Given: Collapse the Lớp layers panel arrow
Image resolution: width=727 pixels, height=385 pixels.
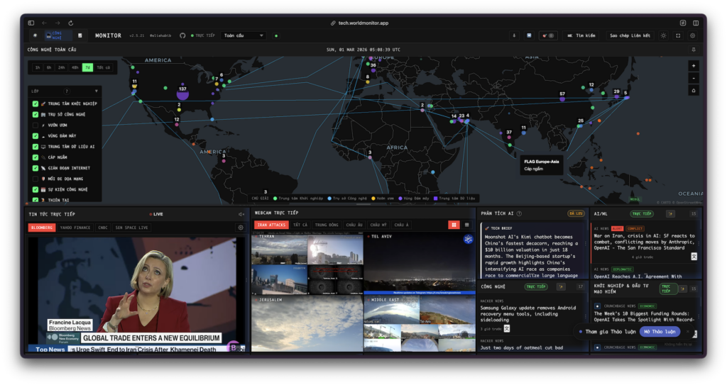Looking at the screenshot, I should tap(96, 91).
